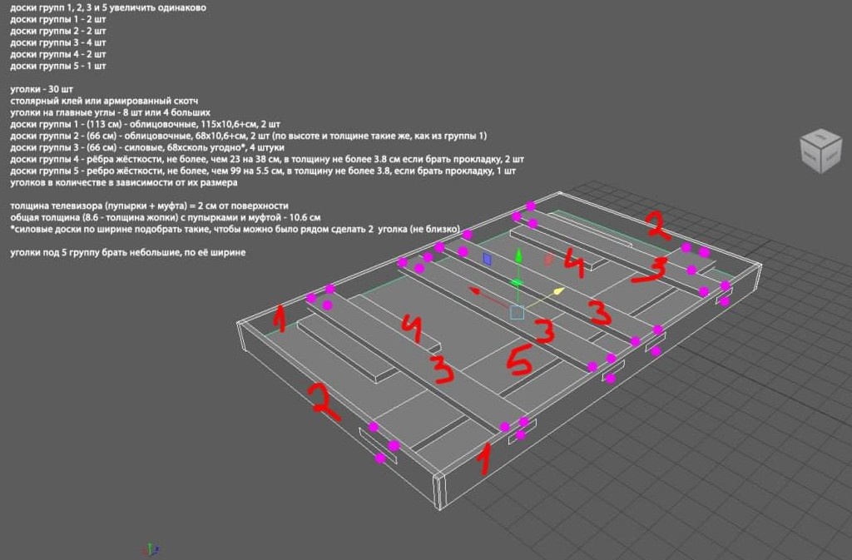This screenshot has height=560, width=852.
Task: Click the line starting "доски группы 4 - рёбра жёсткости"
Action: [x=267, y=160]
